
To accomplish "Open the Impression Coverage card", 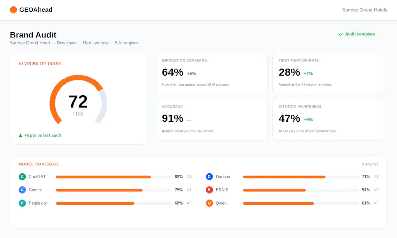I will (x=212, y=74).
